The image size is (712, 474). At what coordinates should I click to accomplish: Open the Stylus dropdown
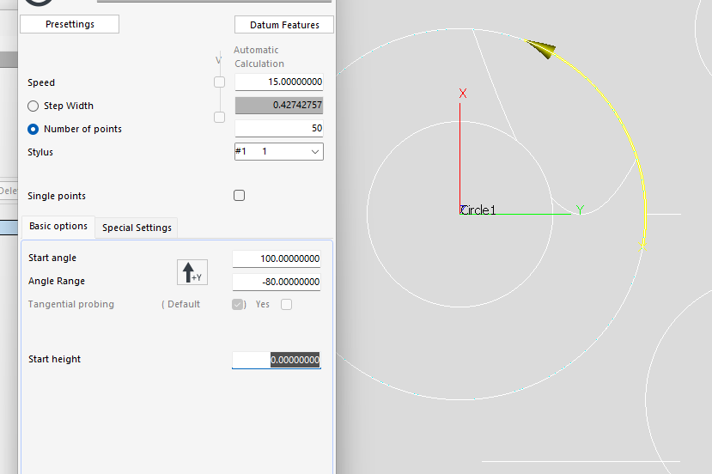(x=278, y=152)
